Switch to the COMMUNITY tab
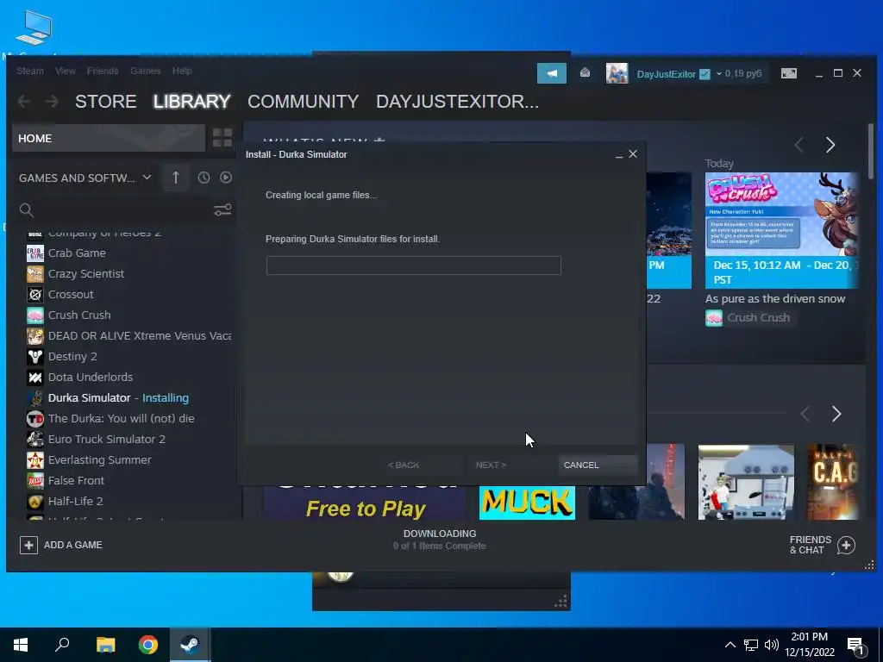 (x=303, y=102)
